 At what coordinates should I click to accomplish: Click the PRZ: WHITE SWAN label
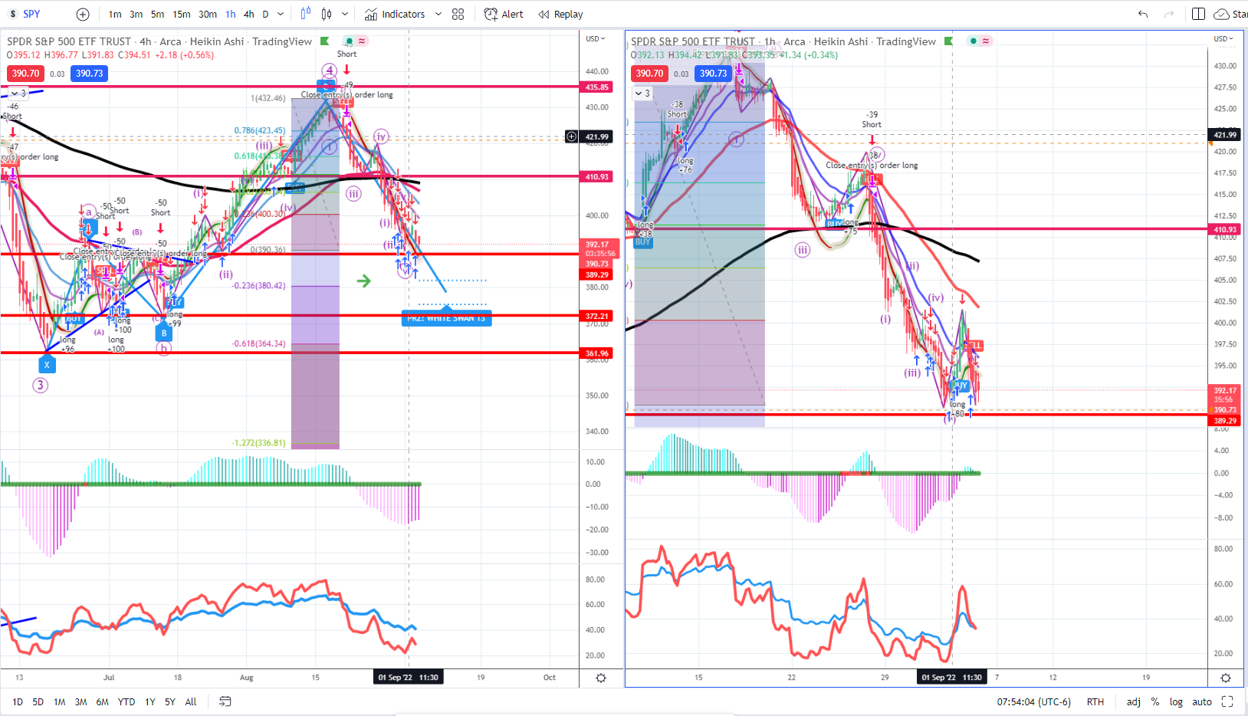tap(446, 318)
